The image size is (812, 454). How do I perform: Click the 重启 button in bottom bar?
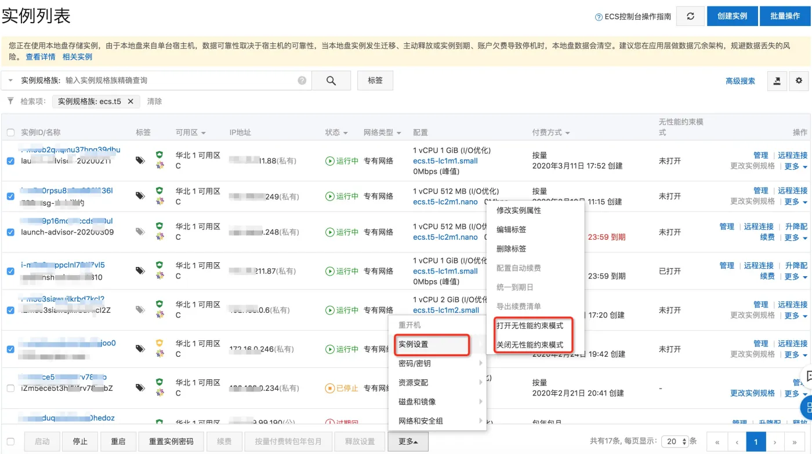pyautogui.click(x=118, y=441)
